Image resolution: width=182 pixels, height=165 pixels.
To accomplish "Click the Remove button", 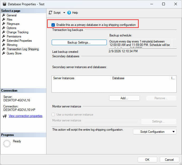I will pos(161,98).
